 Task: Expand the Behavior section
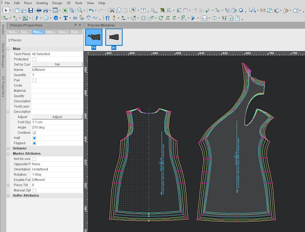tap(8, 148)
